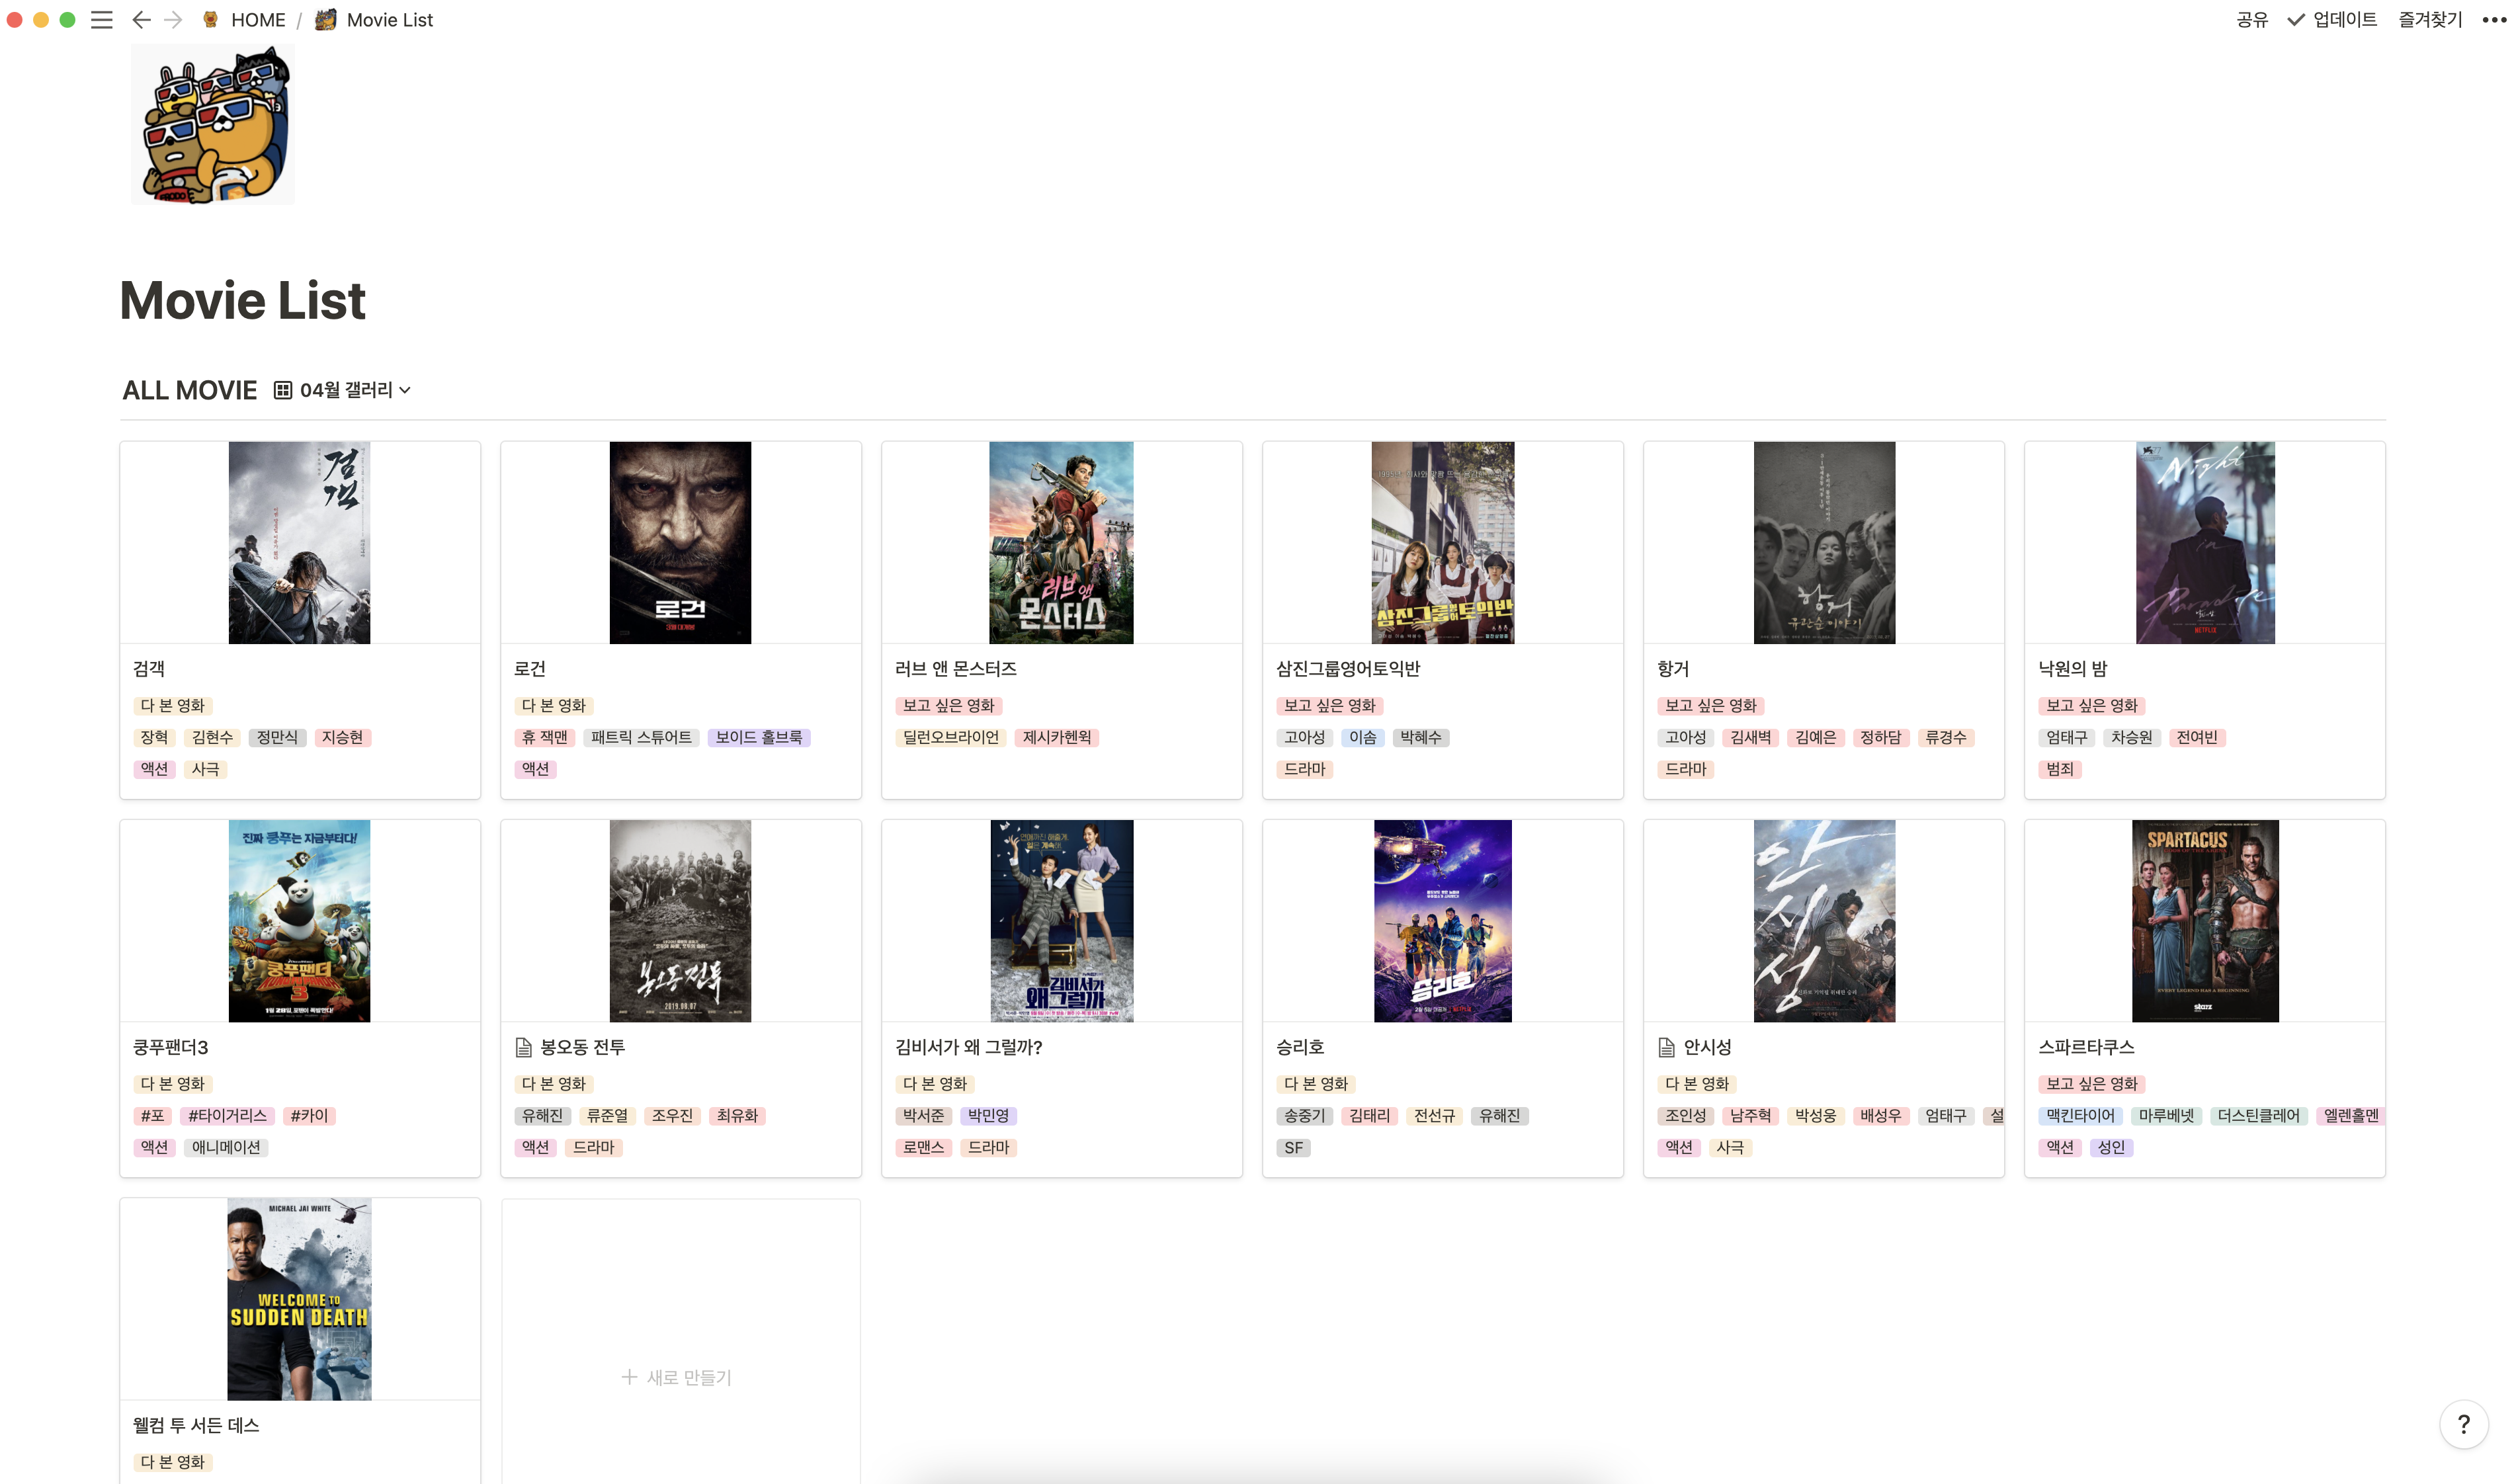2516x1484 pixels.
Task: Open the sidebar hamburger menu
Action: (x=101, y=20)
